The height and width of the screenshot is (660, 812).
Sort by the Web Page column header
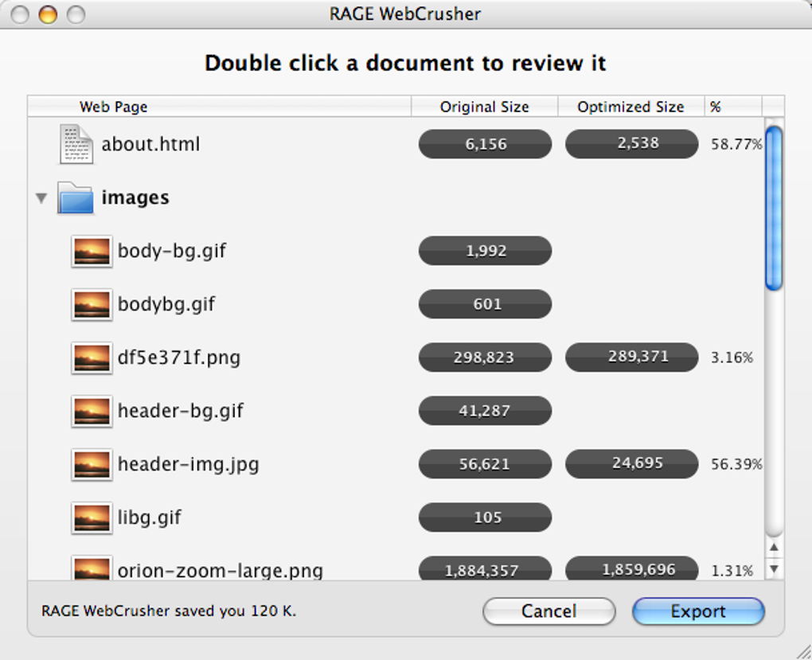220,107
